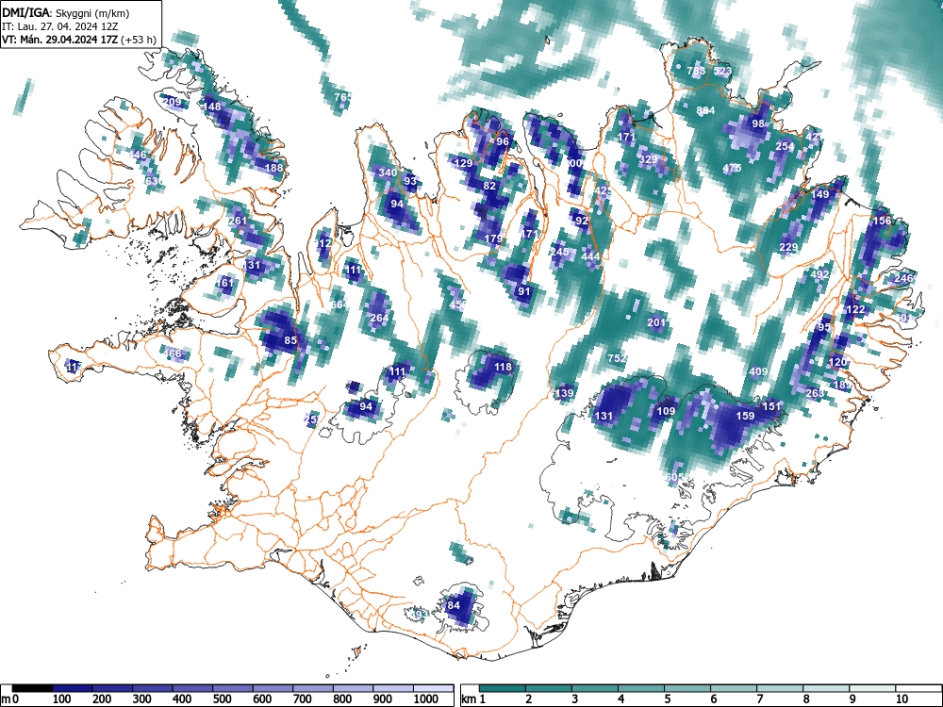Click the visibility value 261 on the map
Viewport: 943px width, 707px height.
coord(238,221)
